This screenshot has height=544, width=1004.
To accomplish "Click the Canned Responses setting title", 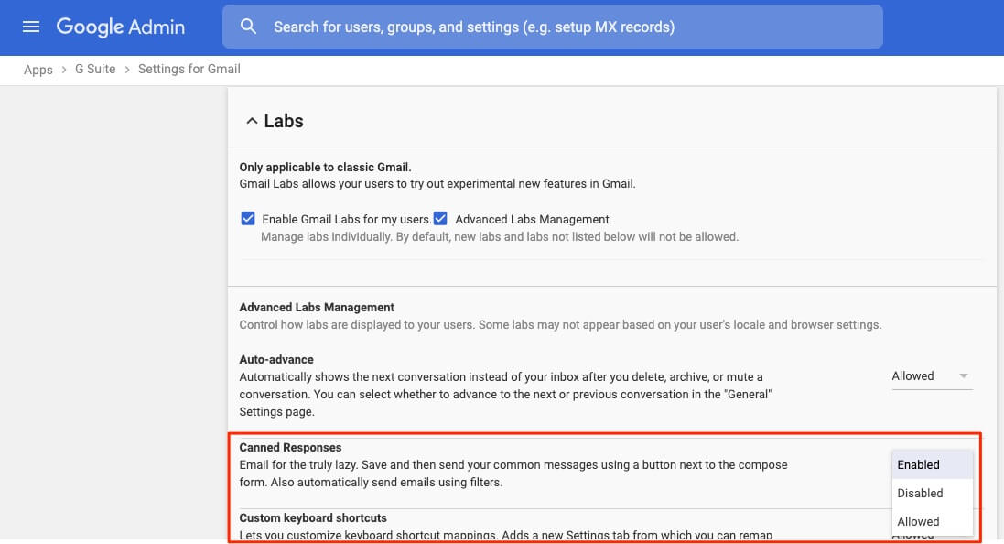I will pos(290,448).
